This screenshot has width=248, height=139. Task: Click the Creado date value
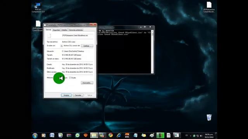pyautogui.click(x=77, y=64)
